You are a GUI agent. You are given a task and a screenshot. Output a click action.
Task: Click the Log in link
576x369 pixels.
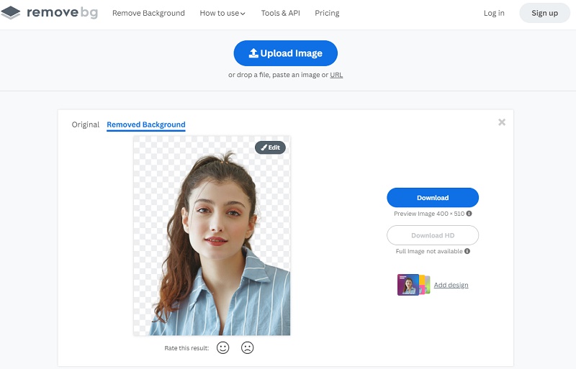(x=494, y=13)
